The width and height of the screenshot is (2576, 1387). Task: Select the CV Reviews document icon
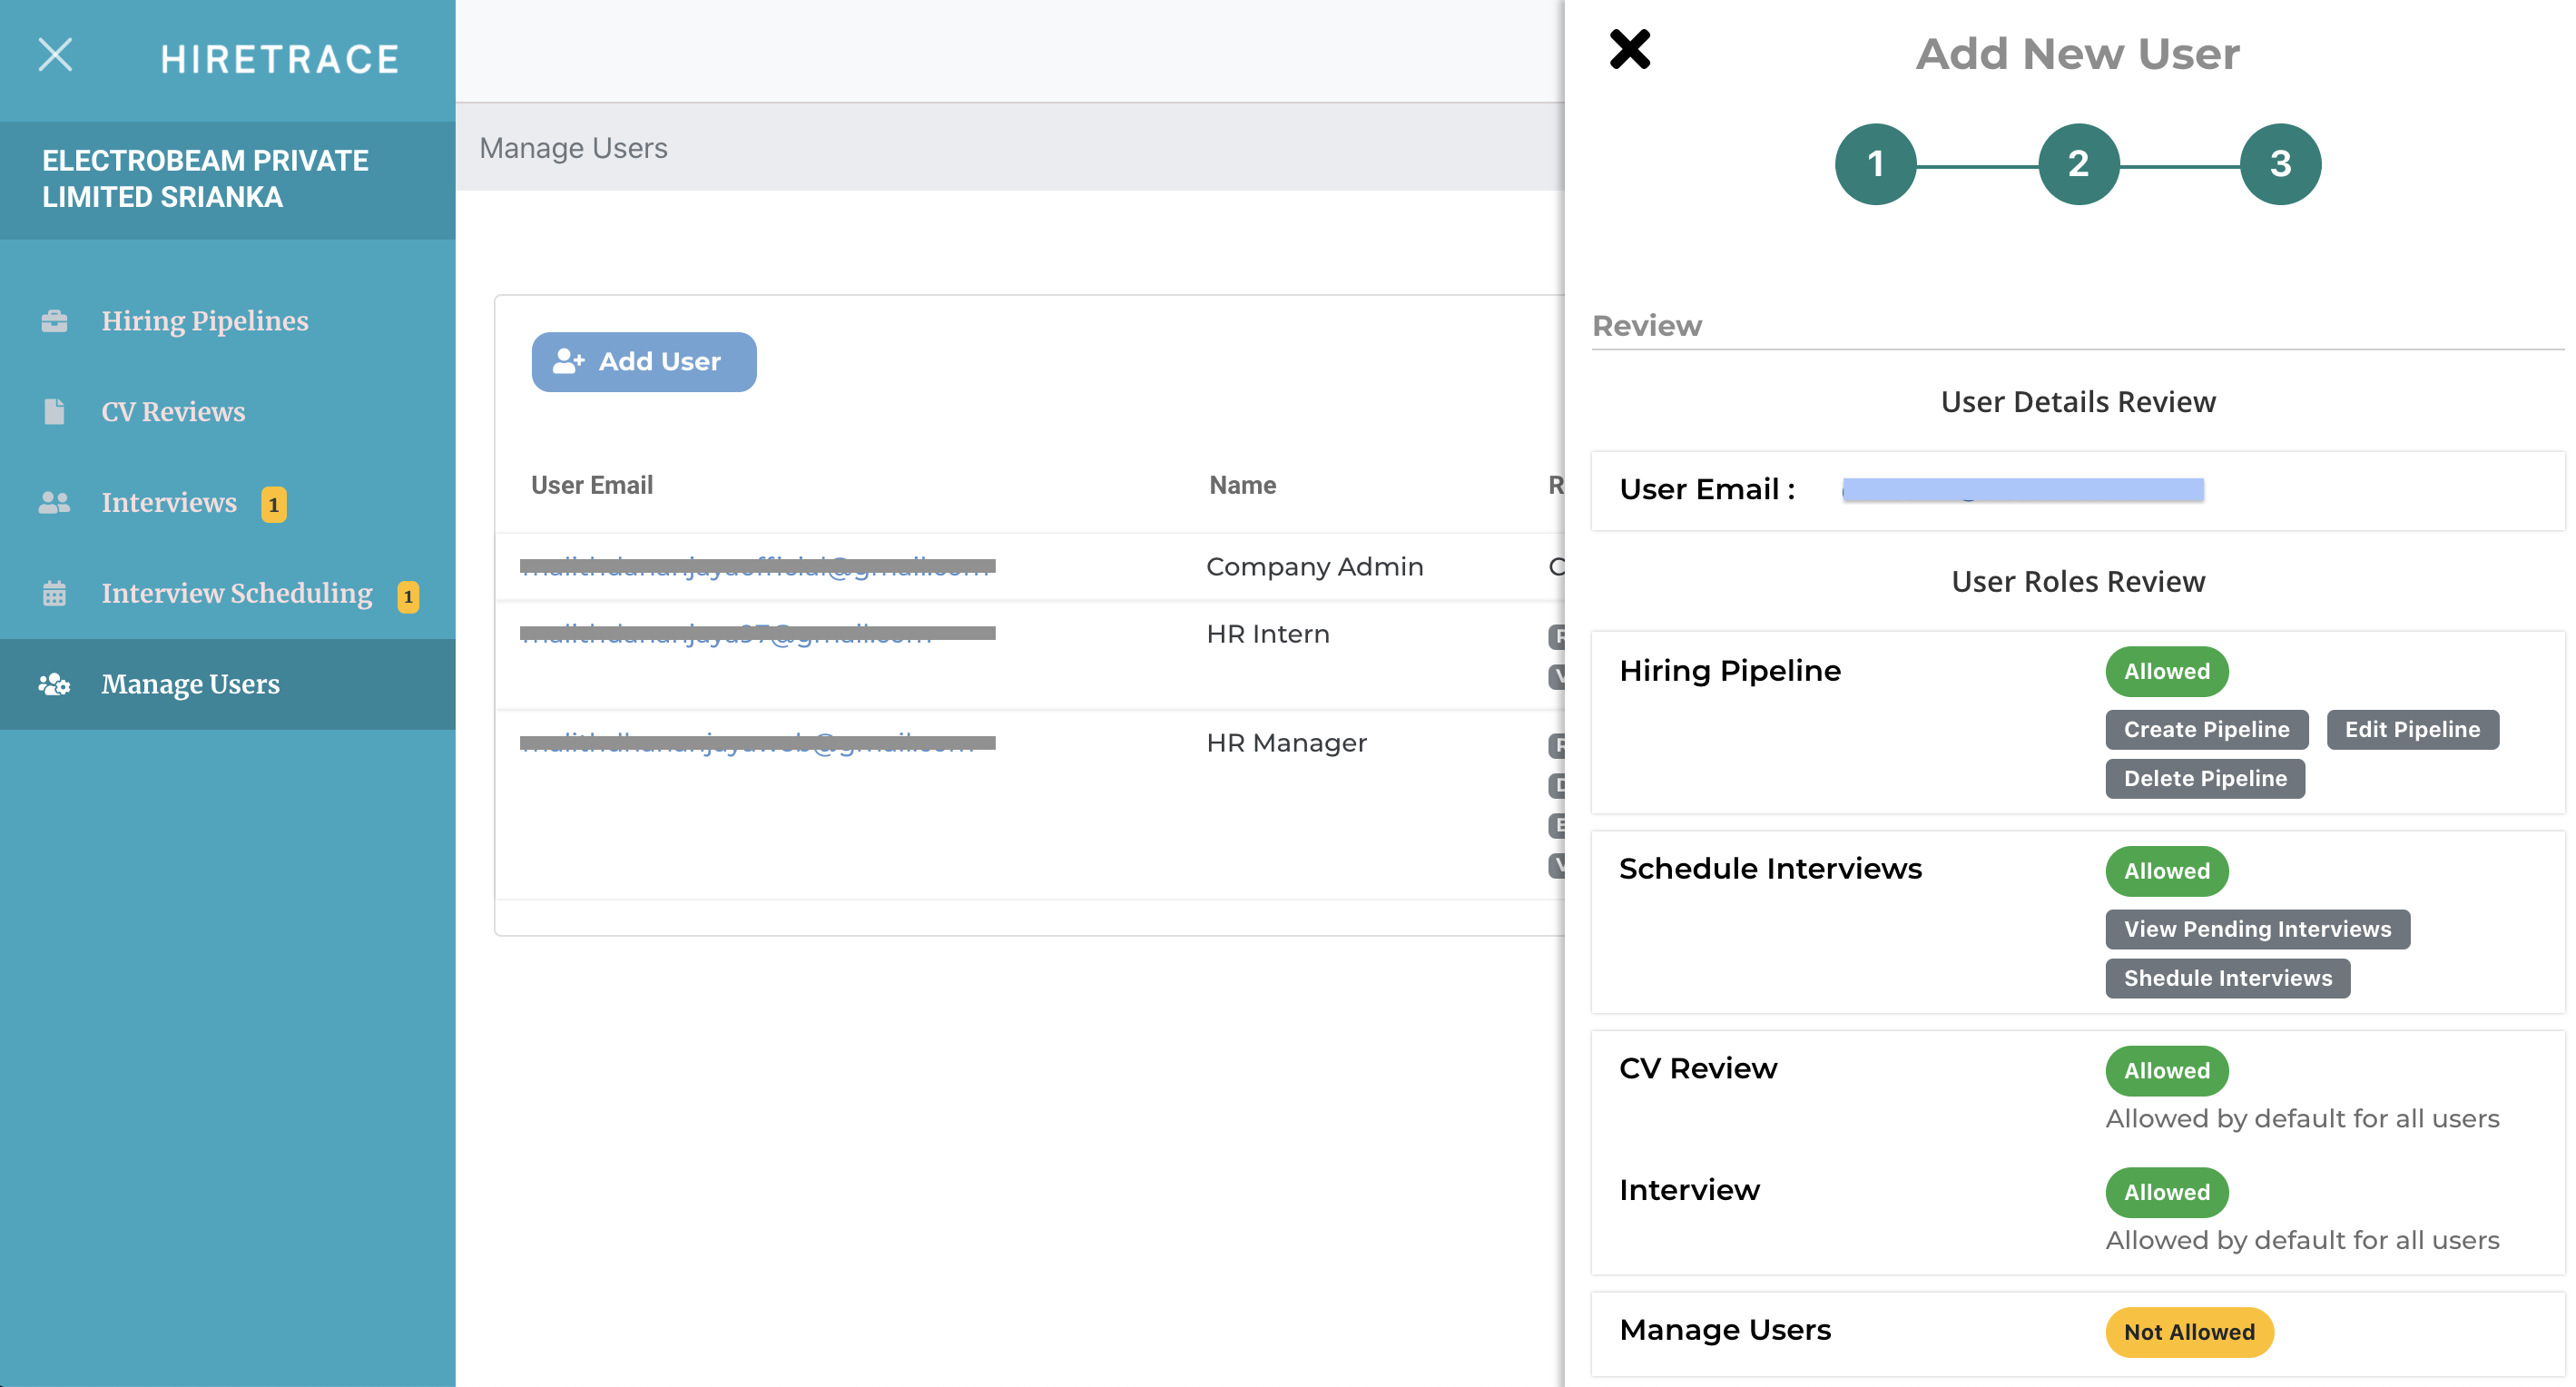(x=54, y=411)
